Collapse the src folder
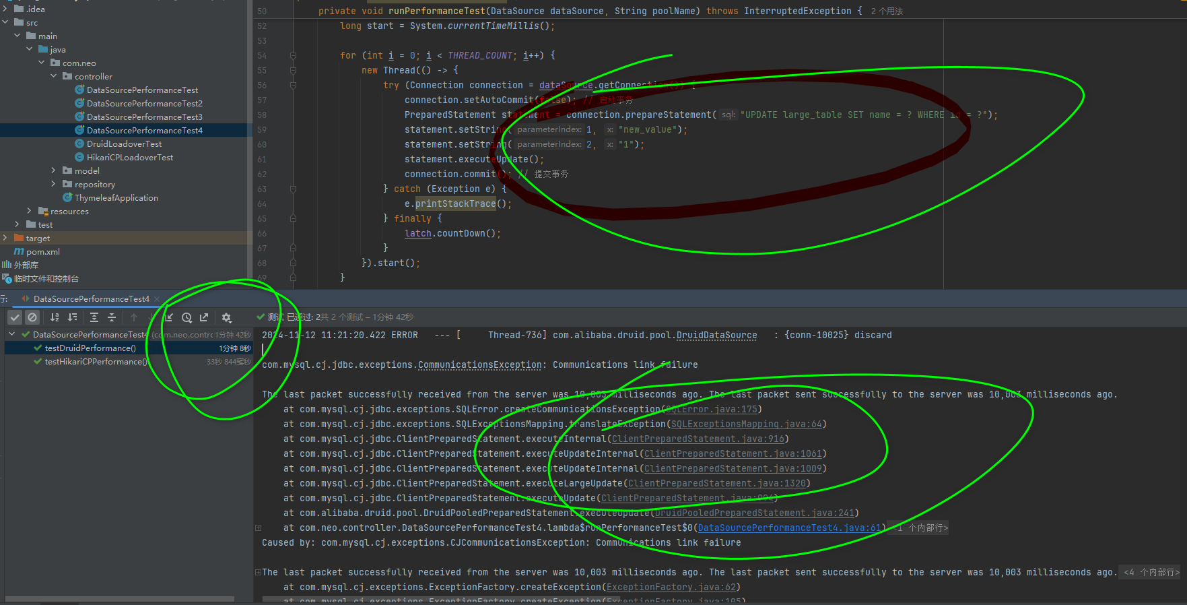Viewport: 1187px width, 605px height. [x=5, y=22]
